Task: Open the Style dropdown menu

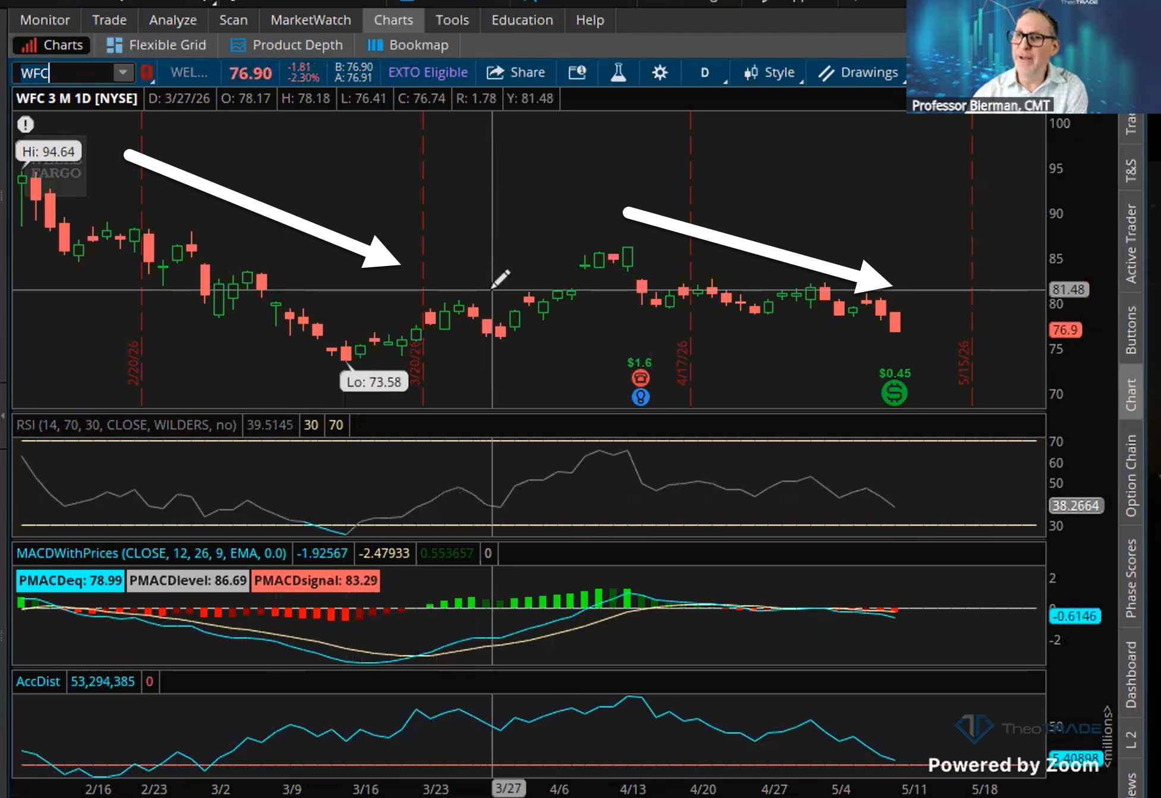Action: (769, 72)
